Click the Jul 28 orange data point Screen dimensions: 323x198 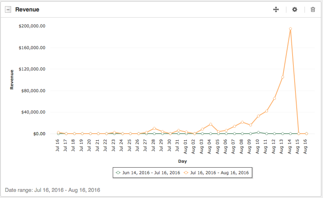[154, 128]
